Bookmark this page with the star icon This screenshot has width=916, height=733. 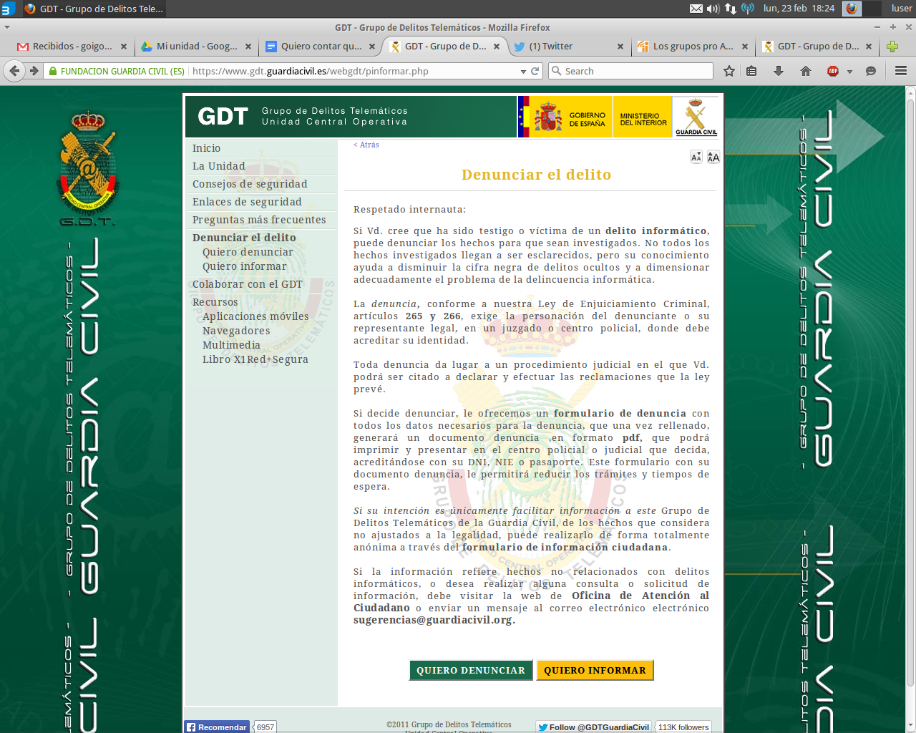(729, 71)
